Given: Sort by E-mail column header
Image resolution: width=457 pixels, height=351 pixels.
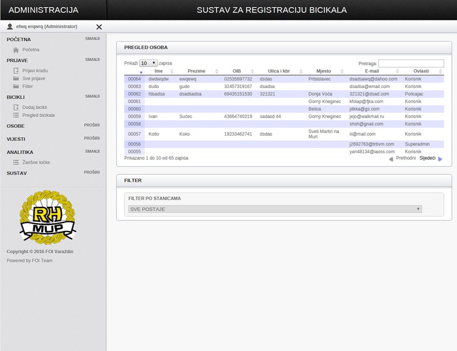Looking at the screenshot, I should pyautogui.click(x=372, y=71).
